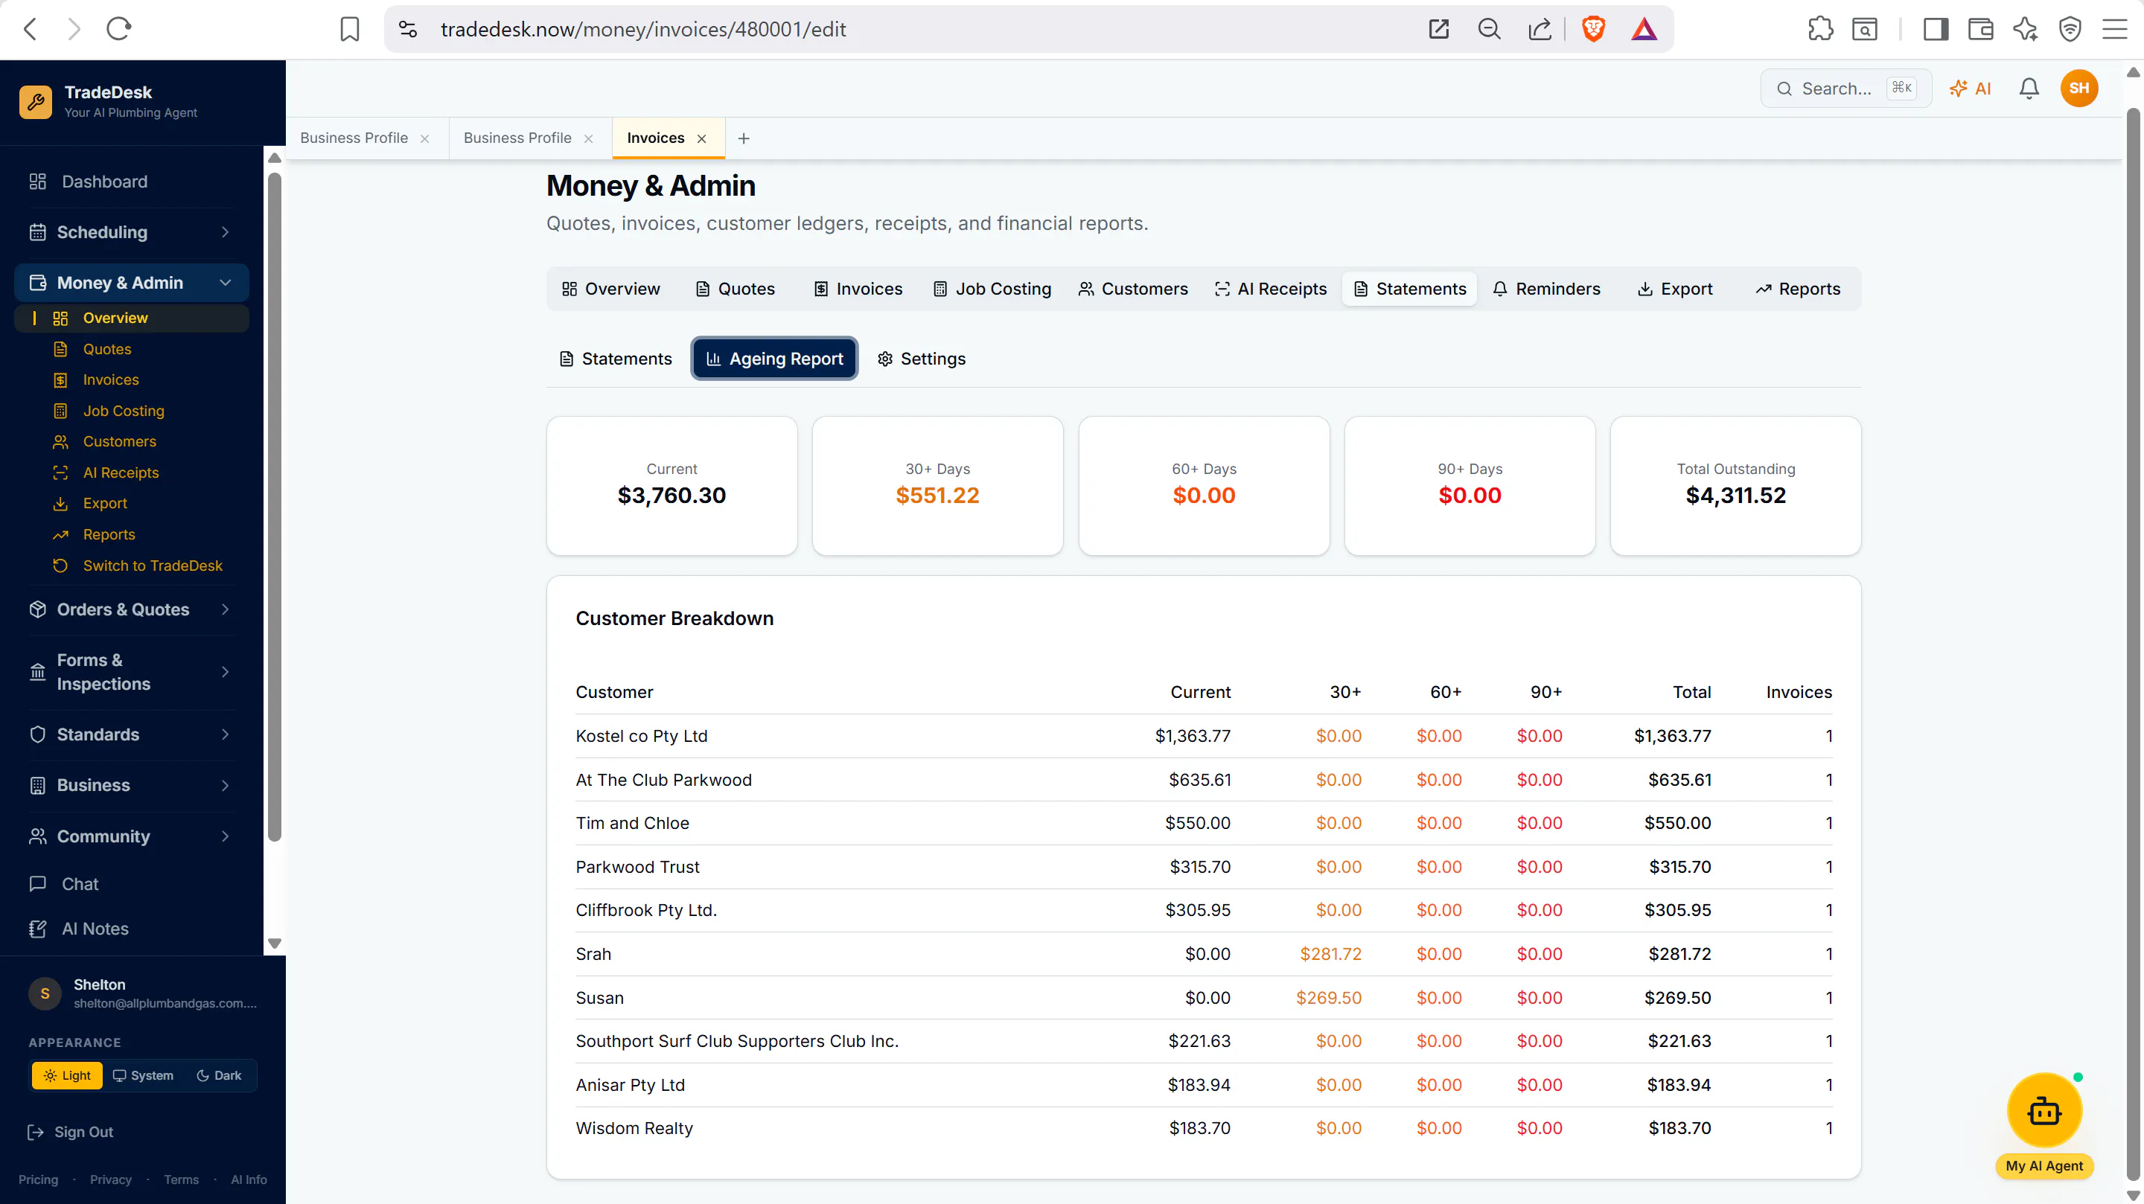This screenshot has height=1204, width=2144.
Task: Open the Reports top tab
Action: tap(1799, 289)
